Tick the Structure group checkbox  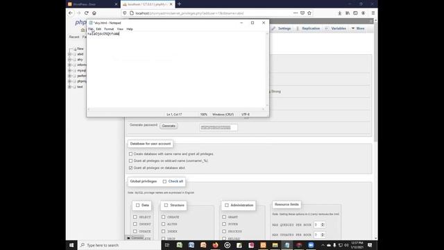pyautogui.click(x=166, y=206)
